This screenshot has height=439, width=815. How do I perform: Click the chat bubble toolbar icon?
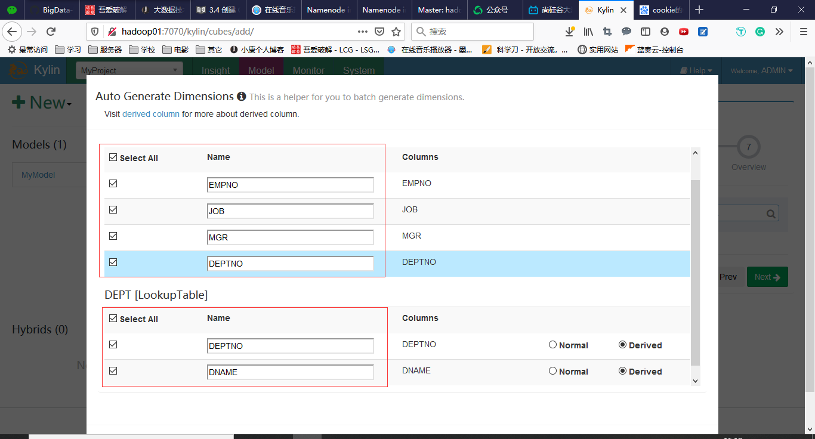click(626, 32)
